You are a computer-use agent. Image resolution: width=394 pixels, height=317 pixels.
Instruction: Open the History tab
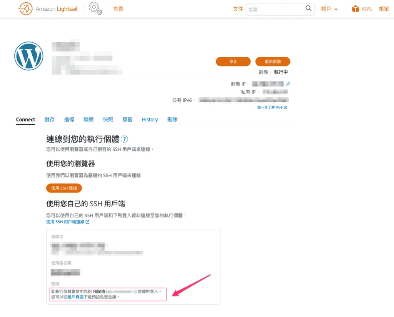[x=150, y=119]
